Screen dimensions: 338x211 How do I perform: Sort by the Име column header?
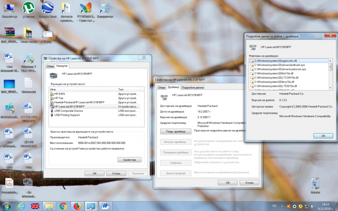tap(83, 89)
